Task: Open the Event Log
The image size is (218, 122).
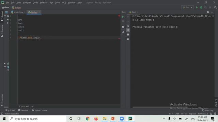Action: click(207, 110)
